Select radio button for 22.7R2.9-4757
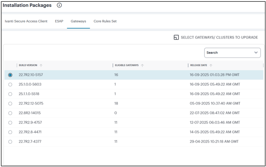The width and height of the screenshot is (266, 167). click(x=10, y=123)
